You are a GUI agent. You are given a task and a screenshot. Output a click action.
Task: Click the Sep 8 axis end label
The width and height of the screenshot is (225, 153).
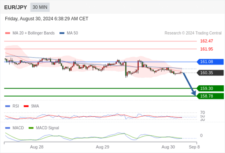pyautogui.click(x=194, y=147)
